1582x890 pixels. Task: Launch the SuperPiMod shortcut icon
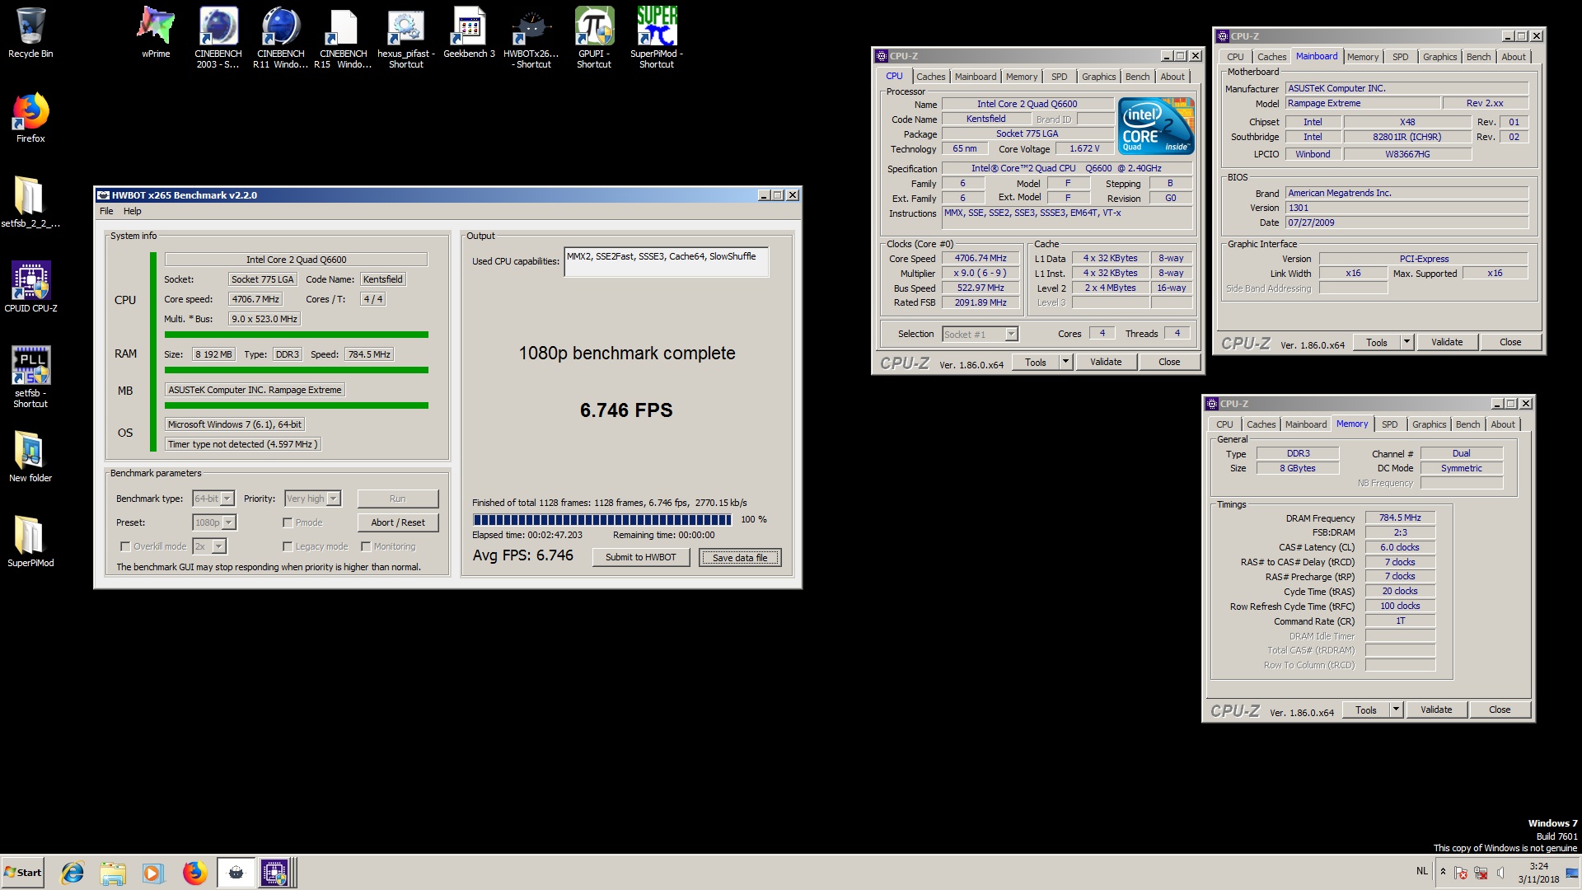point(657,37)
